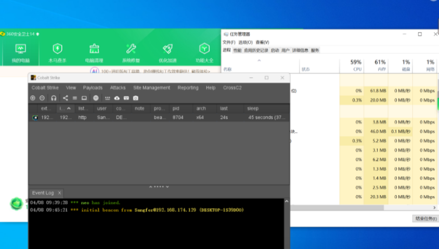The height and width of the screenshot is (249, 439).
Task: Click Event Log scrollbar up arrow
Action: click(287, 201)
